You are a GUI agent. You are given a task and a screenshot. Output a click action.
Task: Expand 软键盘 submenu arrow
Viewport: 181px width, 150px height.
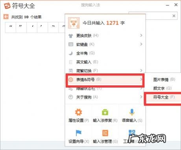click(x=141, y=44)
